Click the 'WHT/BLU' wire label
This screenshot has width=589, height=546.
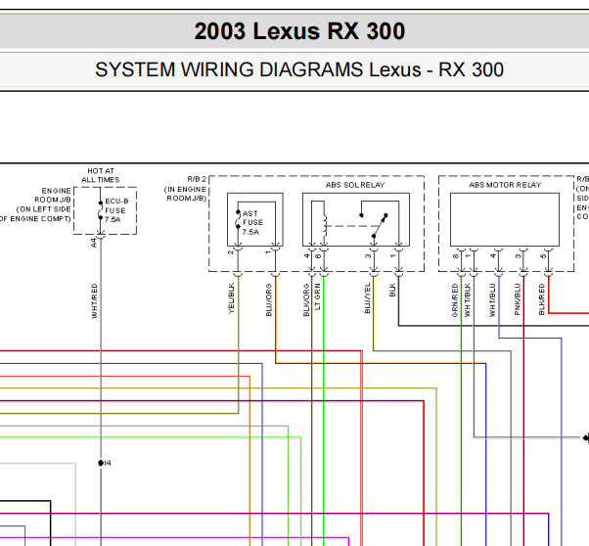tap(492, 299)
